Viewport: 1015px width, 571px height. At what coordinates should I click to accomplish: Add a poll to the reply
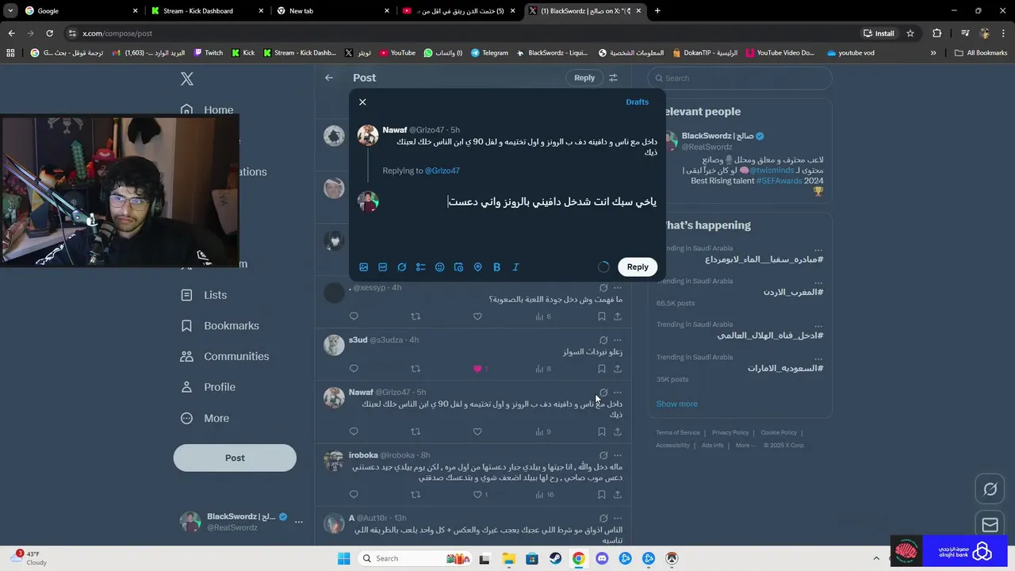coord(421,267)
